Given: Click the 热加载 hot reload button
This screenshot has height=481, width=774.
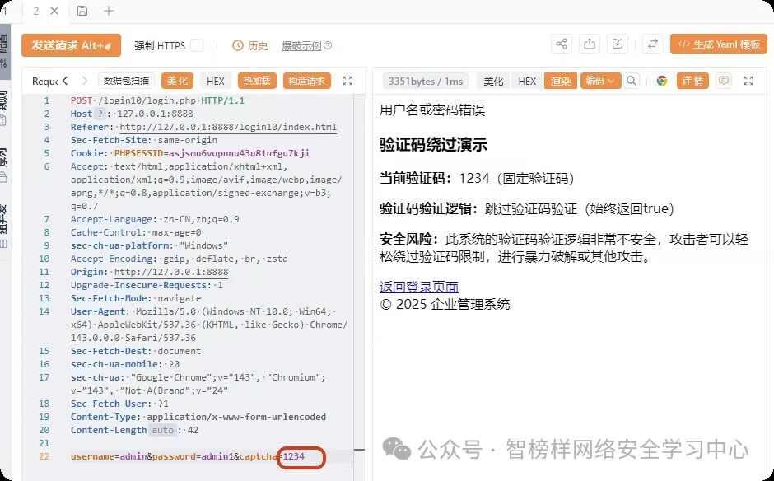Looking at the screenshot, I should pyautogui.click(x=257, y=81).
